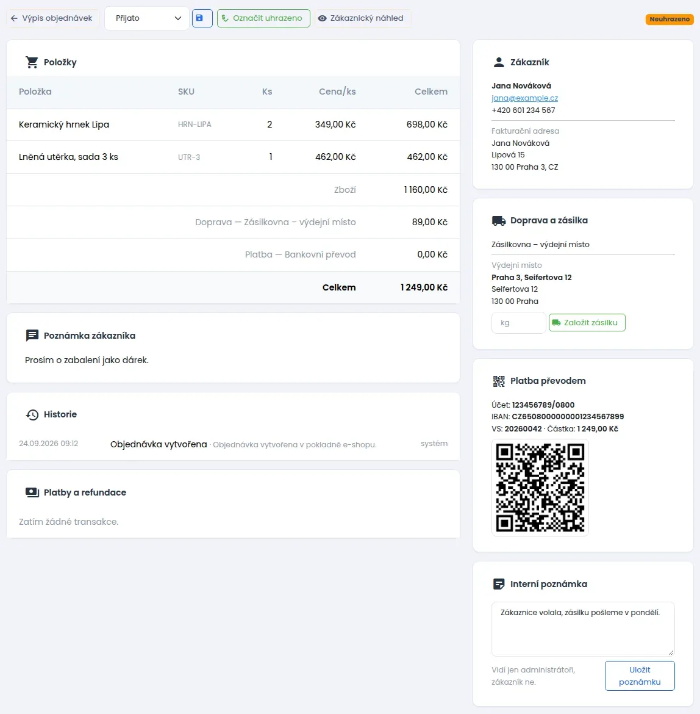Image resolution: width=700 pixels, height=714 pixels.
Task: Select the Keramický hrnek Lípa item name
Action: point(64,124)
